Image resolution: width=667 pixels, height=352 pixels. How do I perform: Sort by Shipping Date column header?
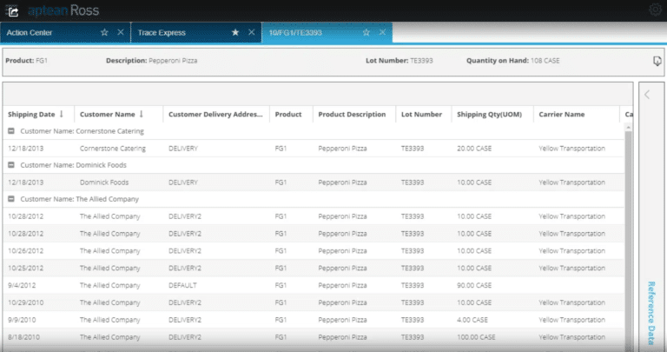[31, 114]
